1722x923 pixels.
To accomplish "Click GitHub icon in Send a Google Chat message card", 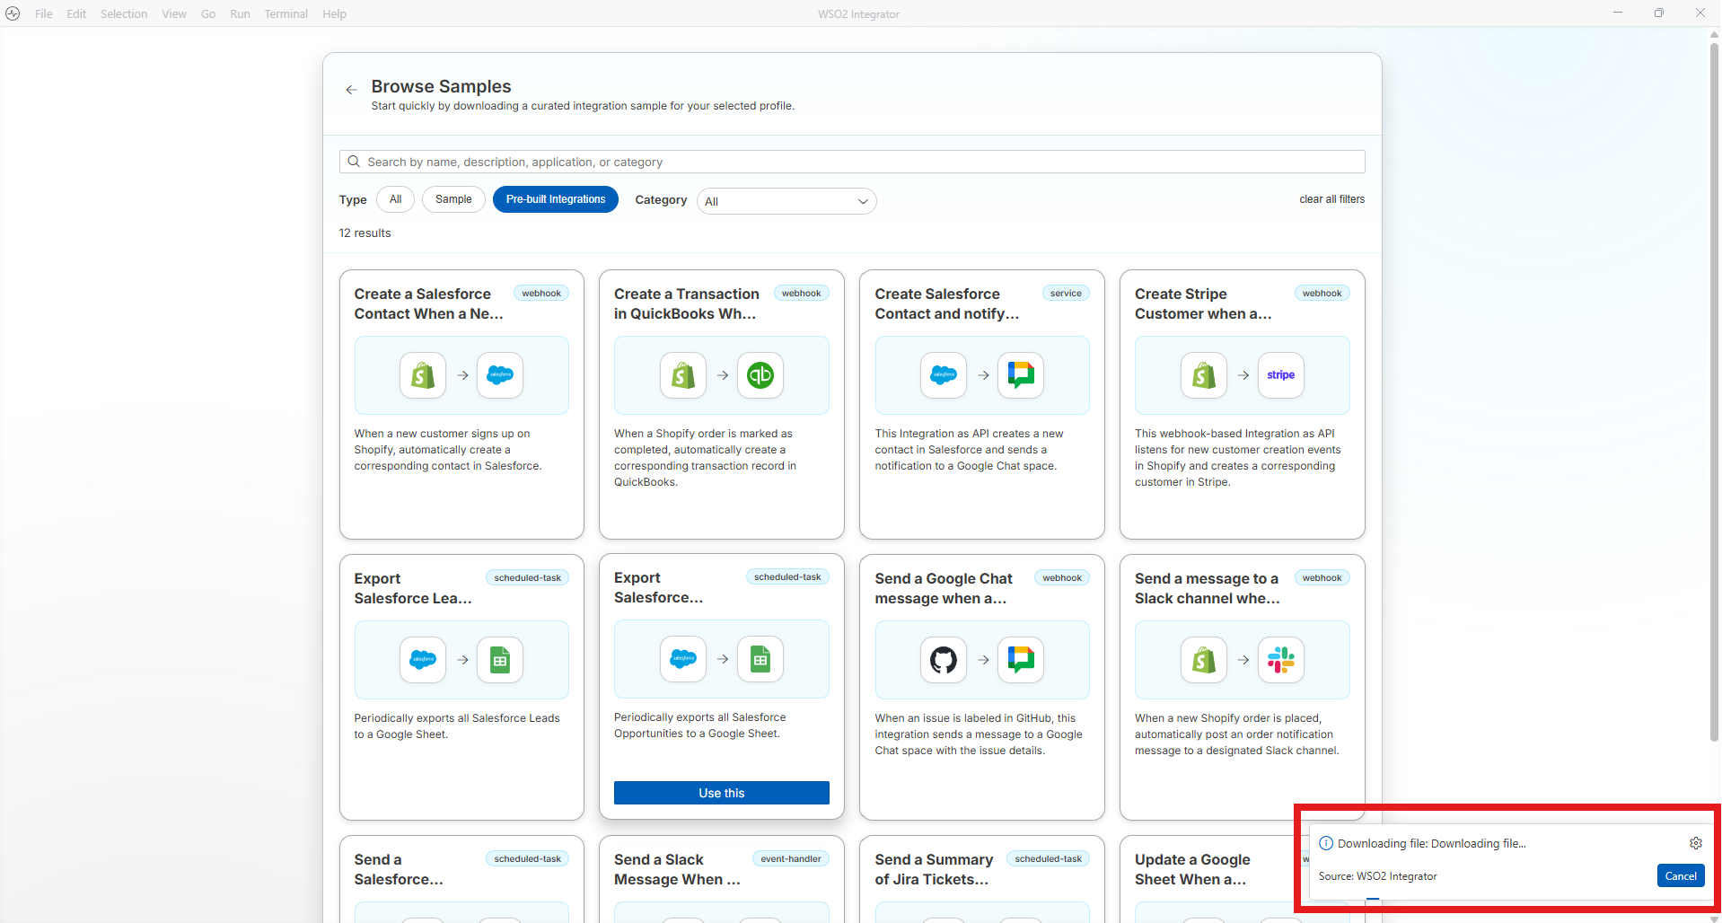I will [x=944, y=660].
